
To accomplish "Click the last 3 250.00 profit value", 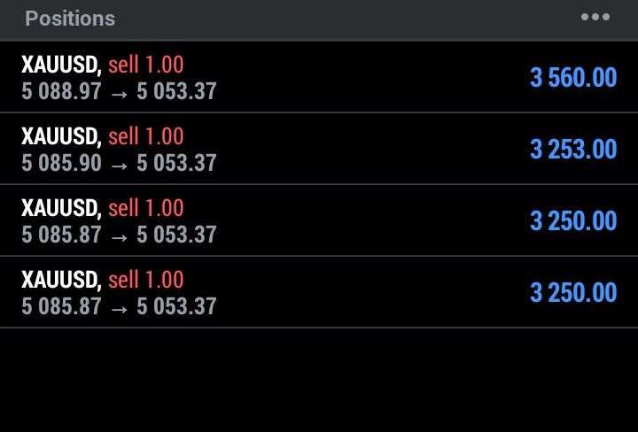I will pyautogui.click(x=573, y=292).
